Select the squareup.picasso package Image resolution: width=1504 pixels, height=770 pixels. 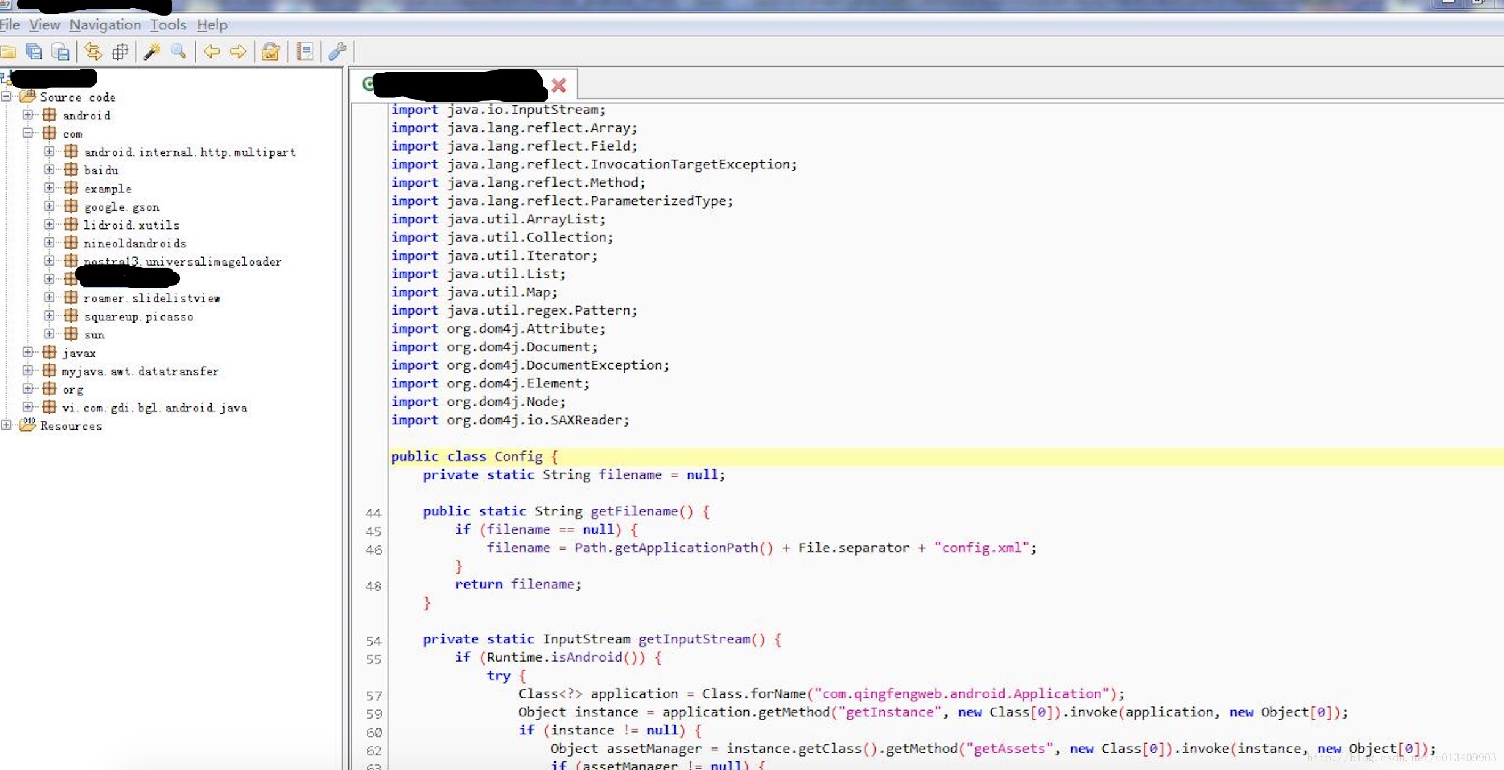point(138,316)
